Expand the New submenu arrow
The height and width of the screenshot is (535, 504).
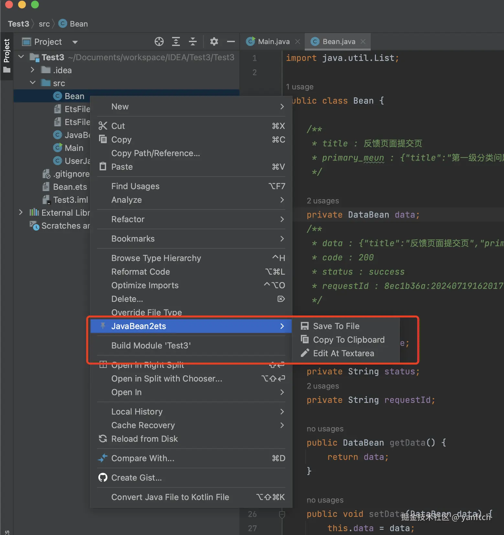point(282,107)
